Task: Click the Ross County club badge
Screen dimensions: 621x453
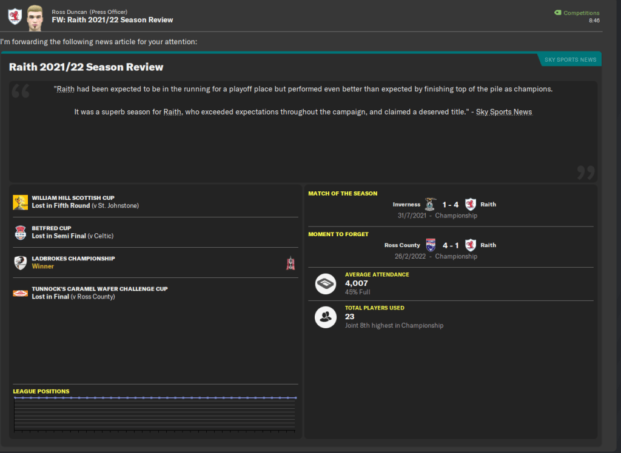Action: click(431, 245)
